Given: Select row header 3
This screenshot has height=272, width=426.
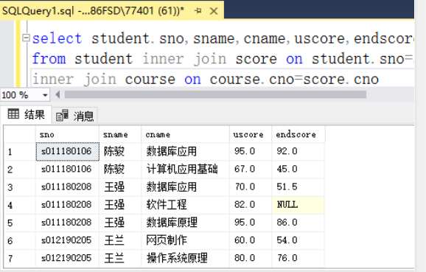Looking at the screenshot, I should [x=20, y=187].
